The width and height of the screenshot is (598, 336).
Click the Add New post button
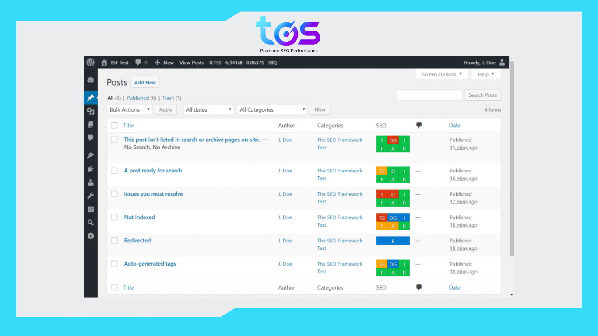[145, 82]
